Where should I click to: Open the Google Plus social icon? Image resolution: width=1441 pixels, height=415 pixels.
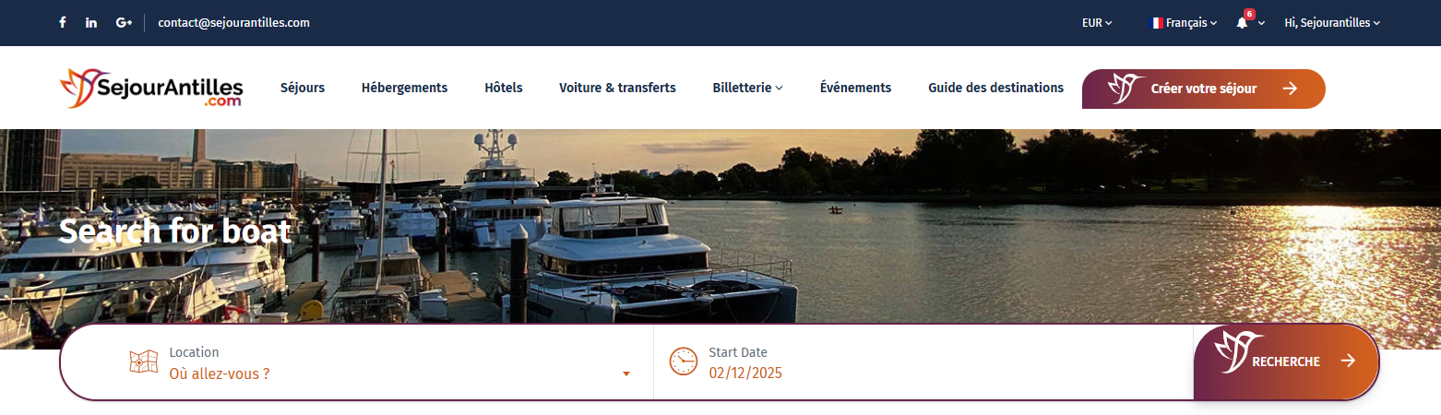124,22
